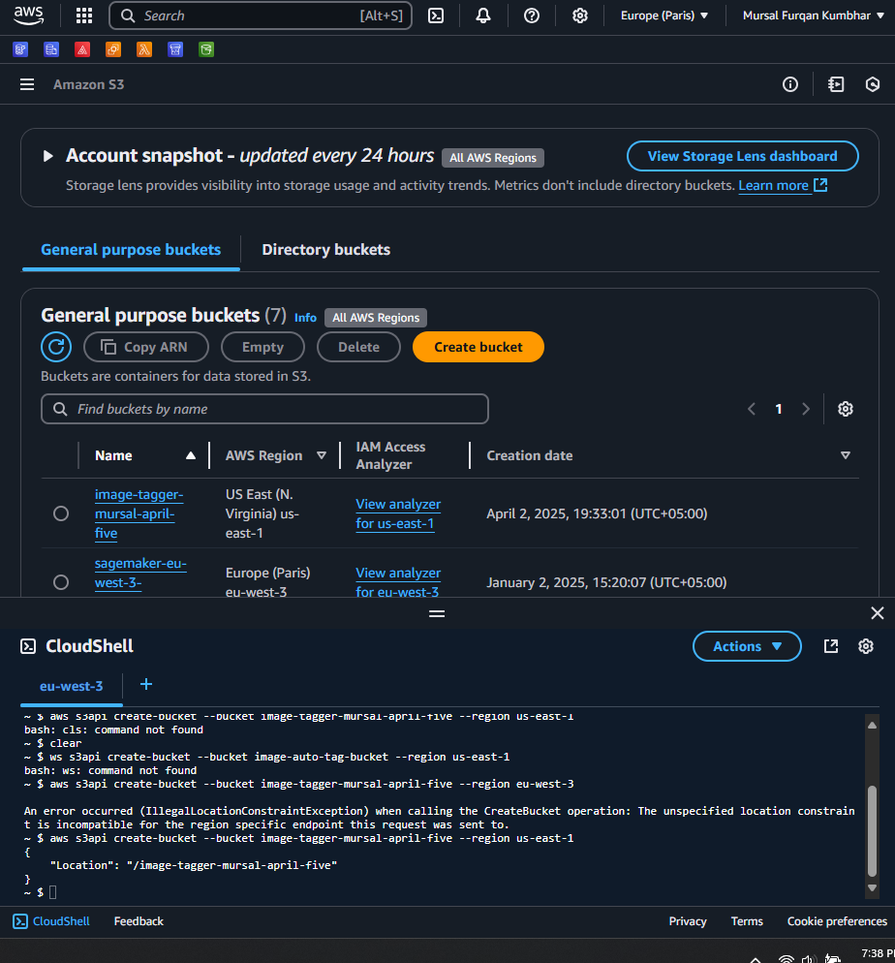Open bucket table preferences gear
Viewport: 895px width, 963px height.
click(x=846, y=409)
